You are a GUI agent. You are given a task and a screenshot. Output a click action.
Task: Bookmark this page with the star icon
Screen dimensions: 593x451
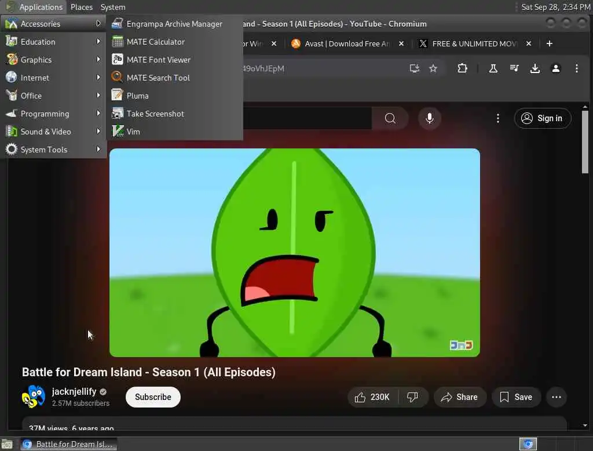point(433,68)
